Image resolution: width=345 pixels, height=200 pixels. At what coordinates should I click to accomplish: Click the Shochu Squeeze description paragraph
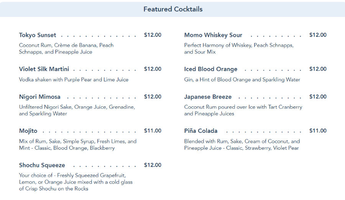tap(76, 182)
